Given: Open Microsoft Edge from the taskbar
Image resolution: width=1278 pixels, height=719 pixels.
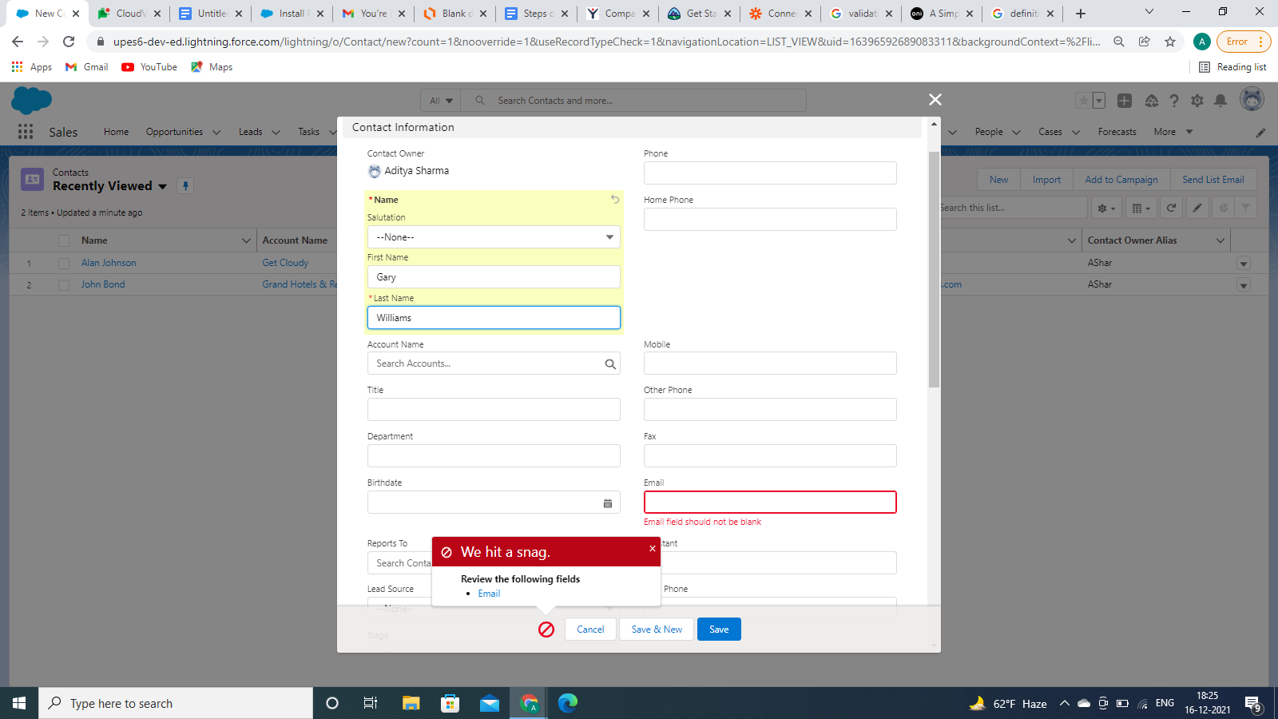Looking at the screenshot, I should [x=568, y=703].
